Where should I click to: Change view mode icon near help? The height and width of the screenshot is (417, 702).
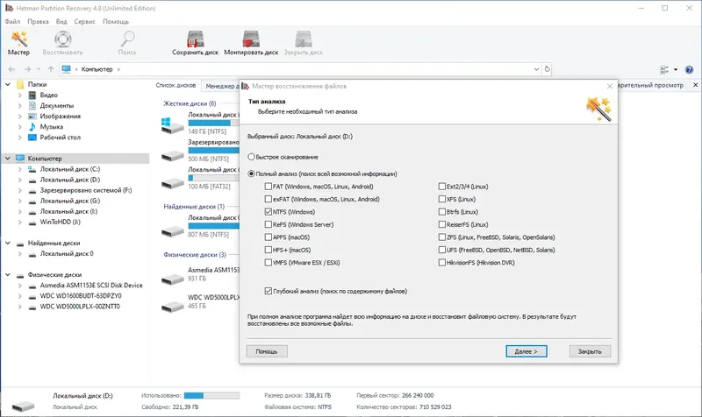(x=664, y=70)
